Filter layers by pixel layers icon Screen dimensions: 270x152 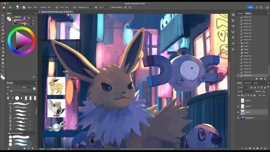[x=251, y=87]
